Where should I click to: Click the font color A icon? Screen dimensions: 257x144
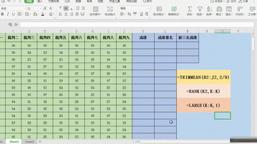43,14
